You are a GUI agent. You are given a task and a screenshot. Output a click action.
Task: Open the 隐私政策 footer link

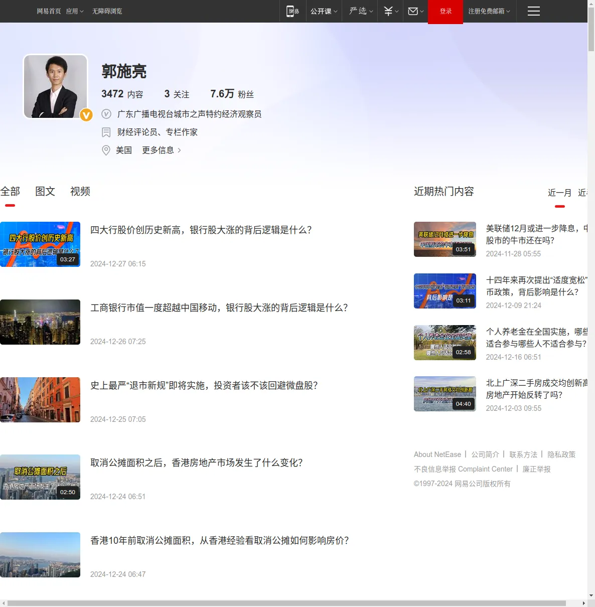click(x=561, y=454)
